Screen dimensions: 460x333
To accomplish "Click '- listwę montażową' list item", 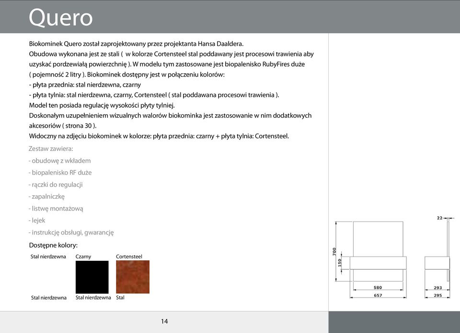I will click(x=56, y=209).
